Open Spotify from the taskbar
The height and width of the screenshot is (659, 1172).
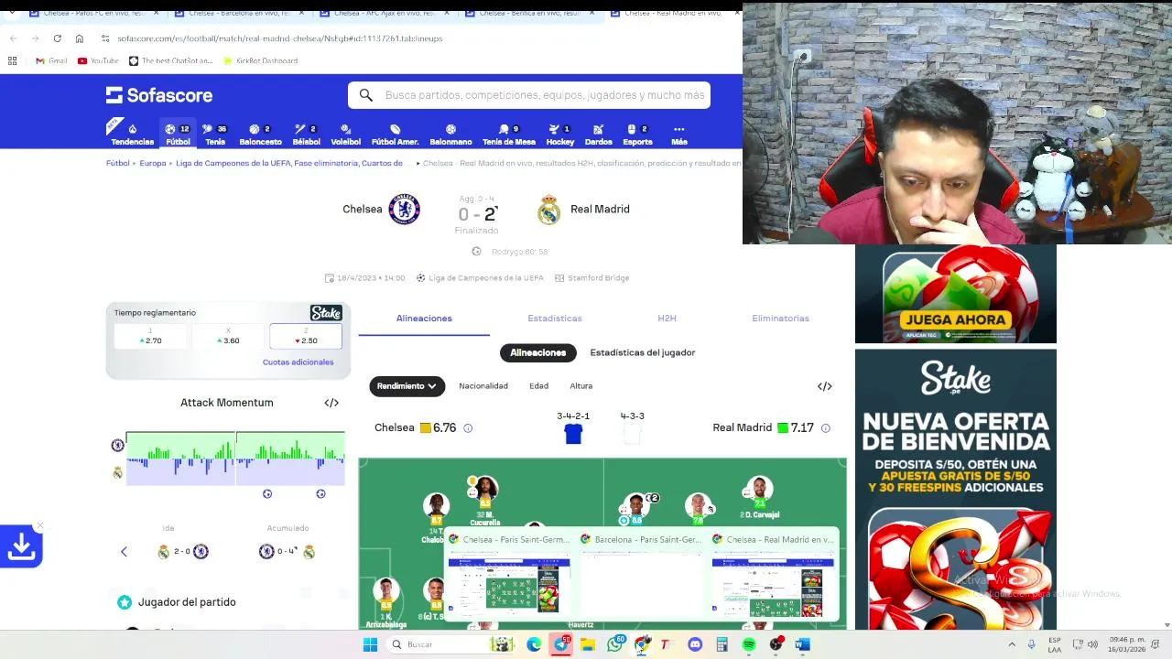(749, 644)
